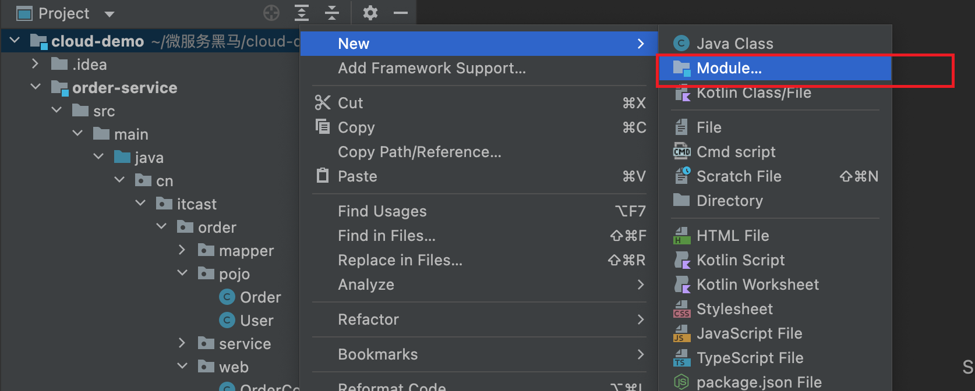Image resolution: width=975 pixels, height=391 pixels.
Task: Click the HTML File icon
Action: [x=681, y=236]
